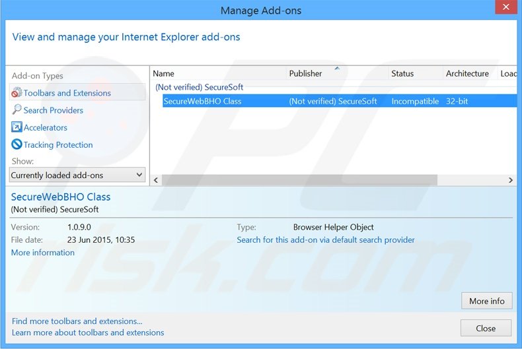
Task: Click the 32-bit architecture cell
Action: pyautogui.click(x=457, y=102)
